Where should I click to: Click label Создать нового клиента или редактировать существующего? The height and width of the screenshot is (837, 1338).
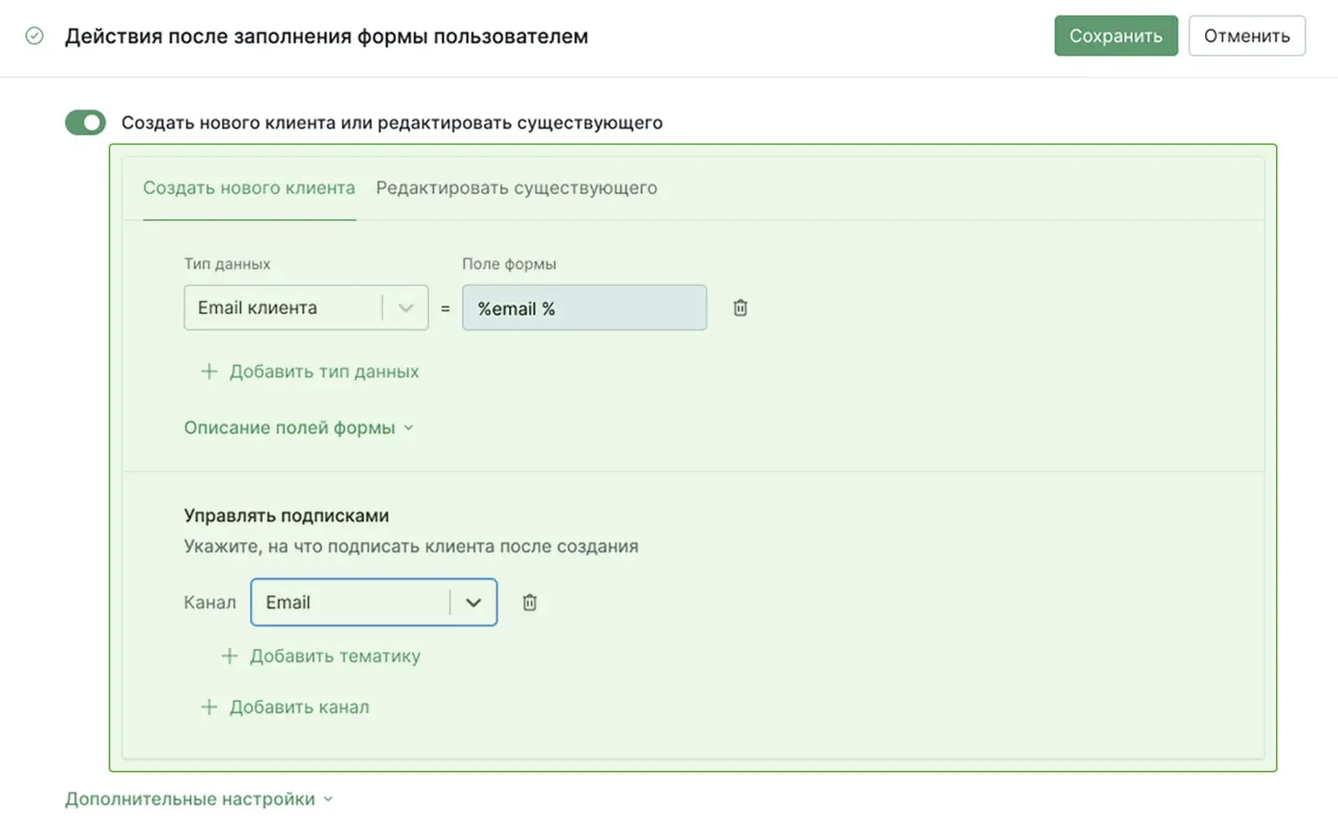point(392,122)
